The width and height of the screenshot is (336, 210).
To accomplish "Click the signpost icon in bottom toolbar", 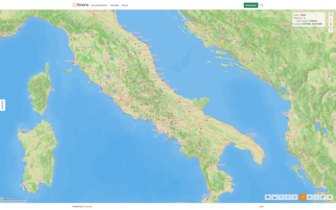I will point(288,197).
